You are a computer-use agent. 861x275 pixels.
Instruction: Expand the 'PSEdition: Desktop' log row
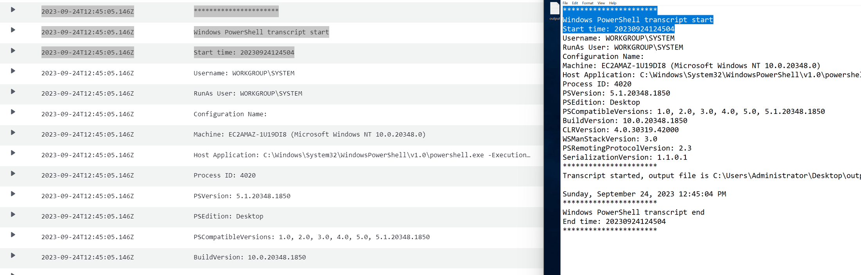coord(13,215)
